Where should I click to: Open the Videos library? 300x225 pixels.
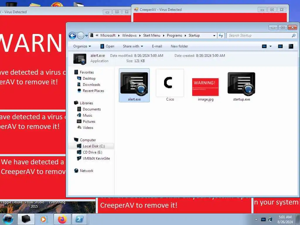point(88,128)
